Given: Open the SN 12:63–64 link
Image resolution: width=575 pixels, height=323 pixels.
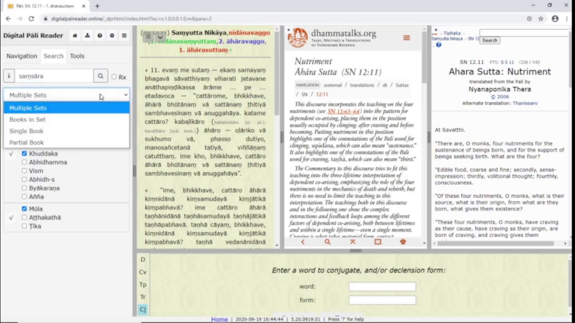Looking at the screenshot, I should point(344,111).
